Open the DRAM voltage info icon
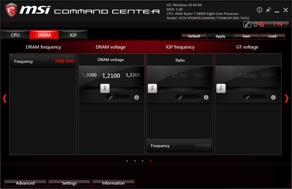Screen dimensions: 292x189 (137, 97)
